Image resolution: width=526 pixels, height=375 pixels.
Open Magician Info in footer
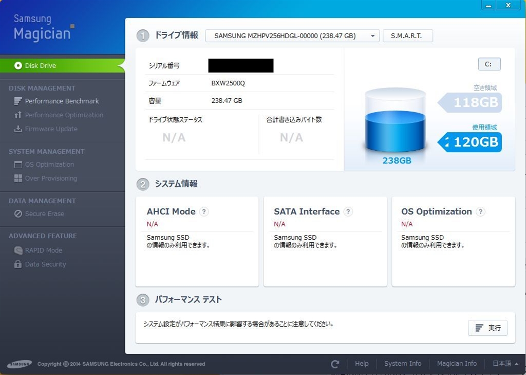457,364
